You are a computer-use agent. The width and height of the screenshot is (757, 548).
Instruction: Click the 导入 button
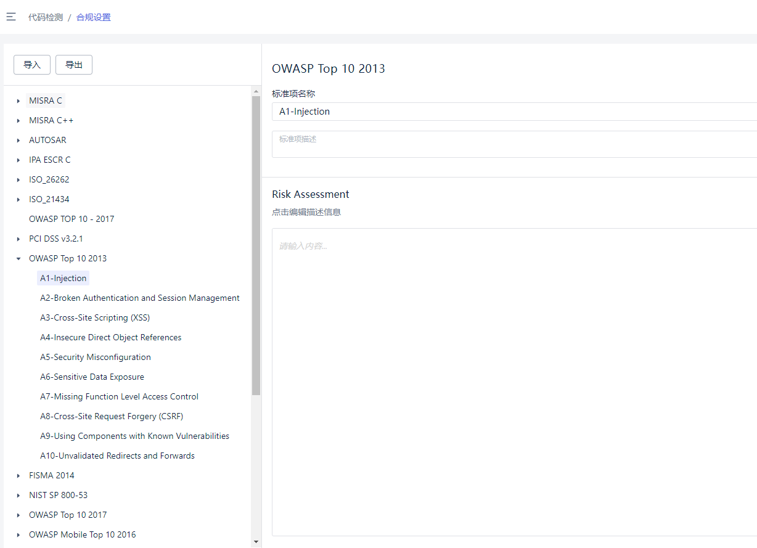point(32,65)
